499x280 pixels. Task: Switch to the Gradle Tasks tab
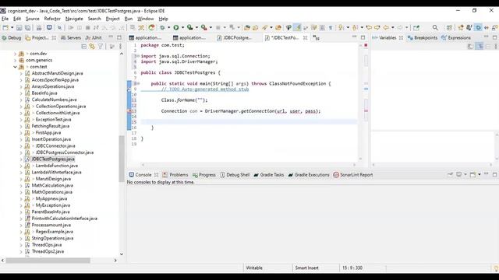point(268,175)
